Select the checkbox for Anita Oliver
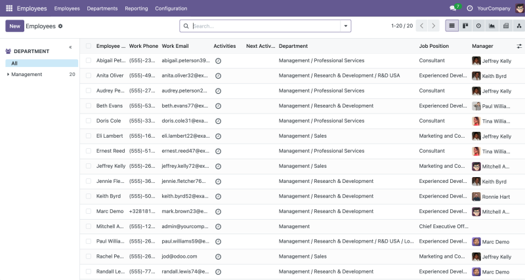Screen dimensions: 525x280 pos(89,75)
